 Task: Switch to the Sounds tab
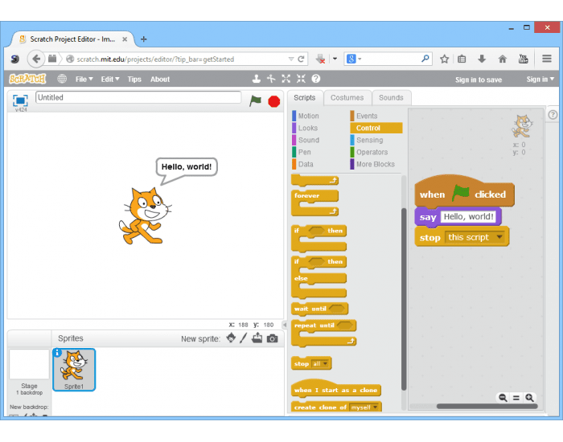391,97
